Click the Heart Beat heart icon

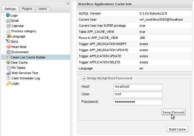coord(8,47)
